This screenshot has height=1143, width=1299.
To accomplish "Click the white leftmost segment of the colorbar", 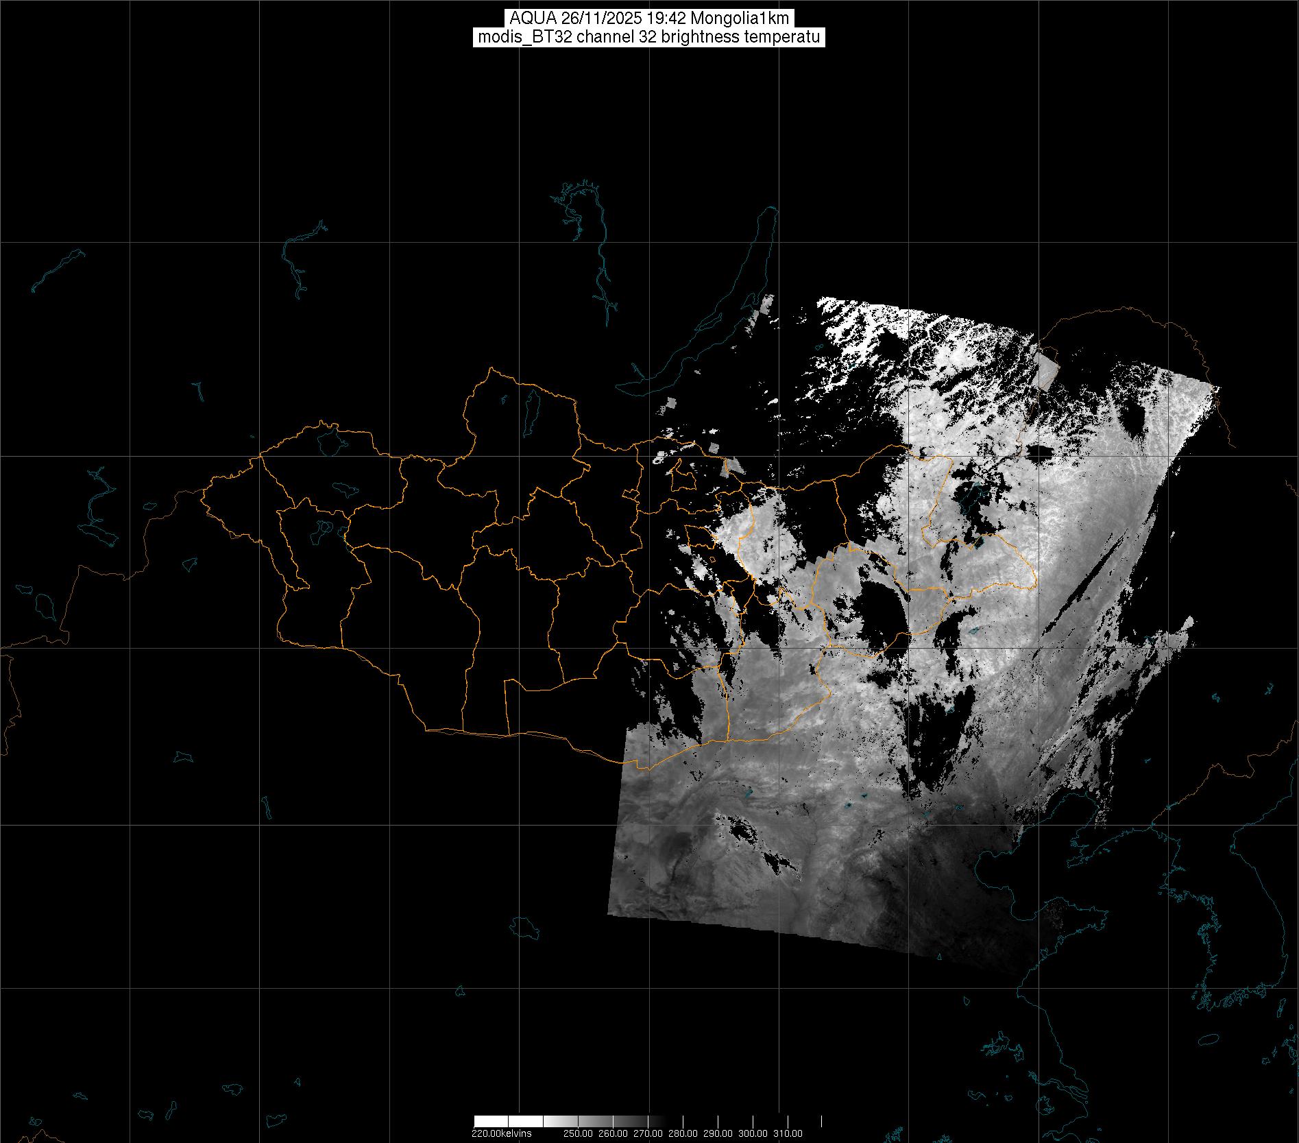I will [490, 1121].
